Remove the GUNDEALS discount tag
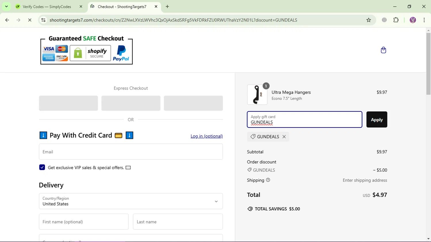Image resolution: width=431 pixels, height=242 pixels. pos(284,137)
